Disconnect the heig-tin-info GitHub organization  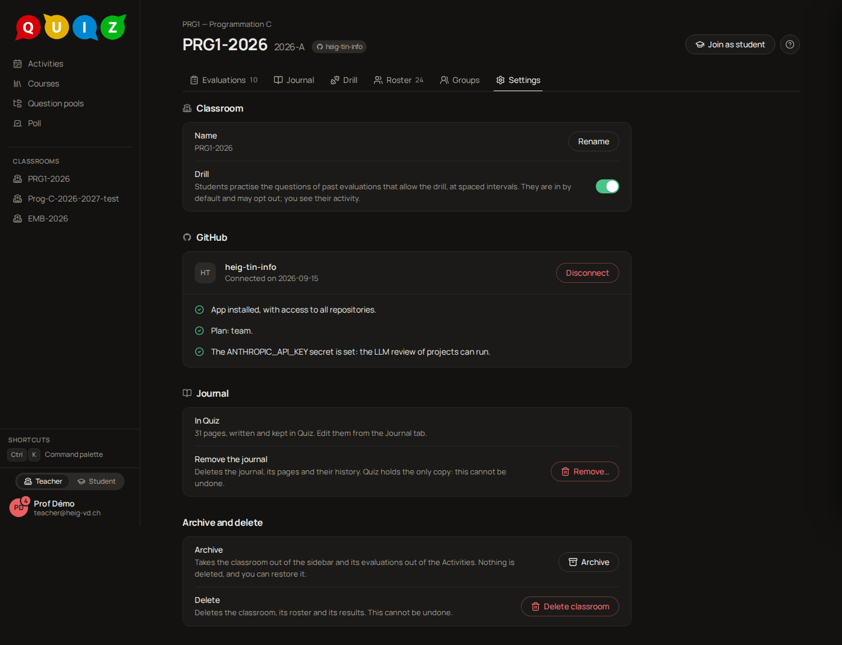588,273
